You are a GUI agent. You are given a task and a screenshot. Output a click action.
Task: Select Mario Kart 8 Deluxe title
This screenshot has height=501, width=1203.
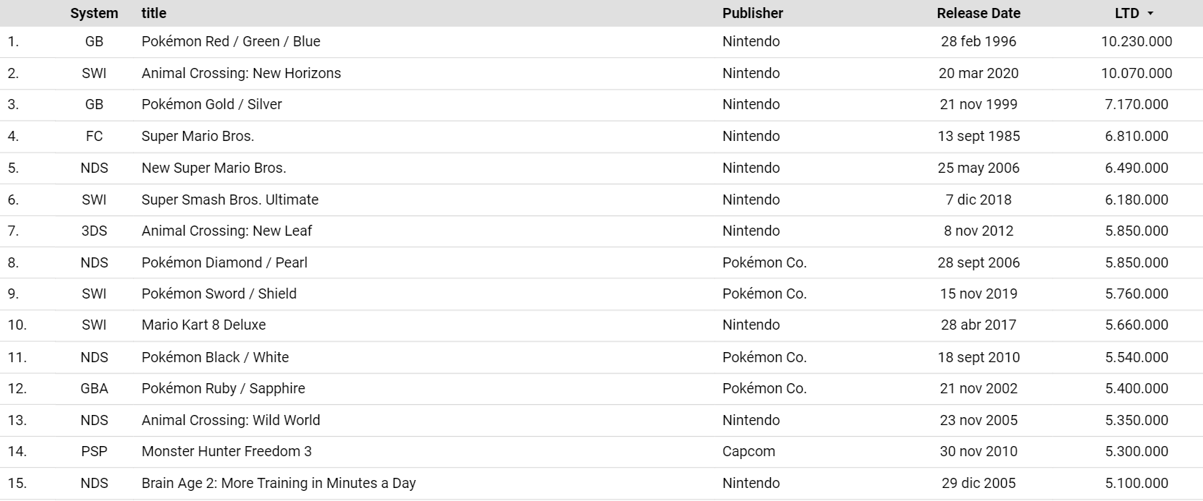203,325
